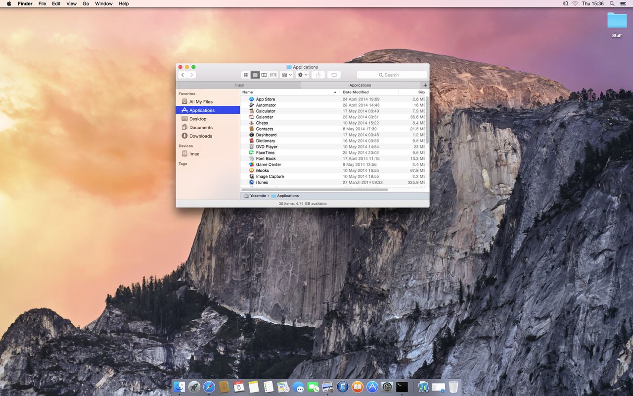Open the Edit menu

click(56, 3)
